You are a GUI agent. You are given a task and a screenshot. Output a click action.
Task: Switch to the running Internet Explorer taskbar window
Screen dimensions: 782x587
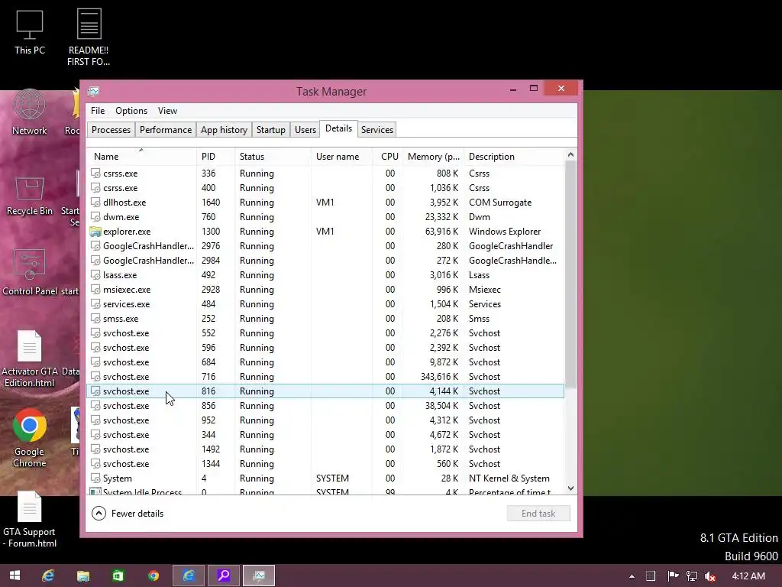pos(189,576)
